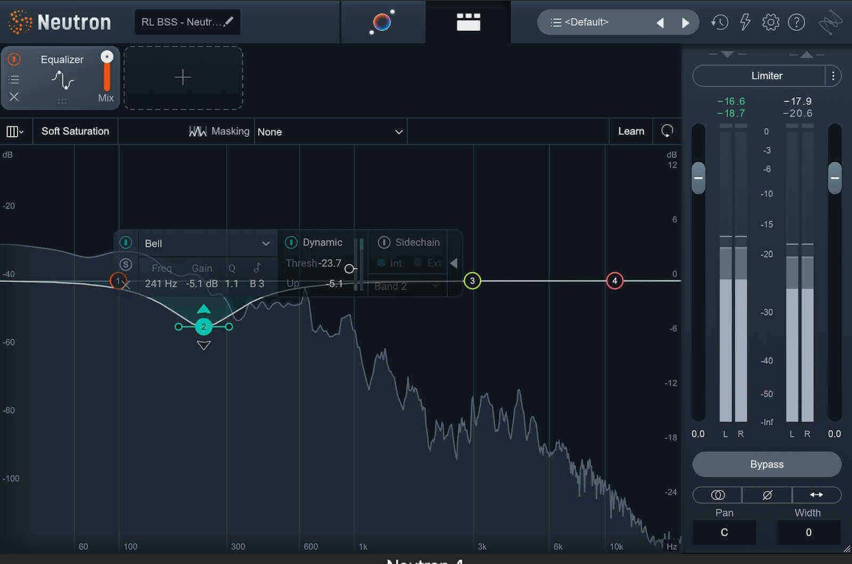Click the Masking meter icon

click(198, 131)
